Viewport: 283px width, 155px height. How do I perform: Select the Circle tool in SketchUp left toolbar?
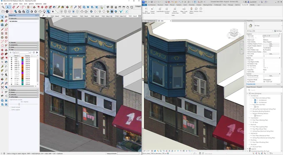coord(2,37)
